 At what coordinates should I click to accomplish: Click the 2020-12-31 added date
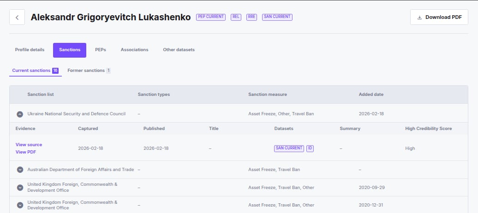pyautogui.click(x=371, y=205)
